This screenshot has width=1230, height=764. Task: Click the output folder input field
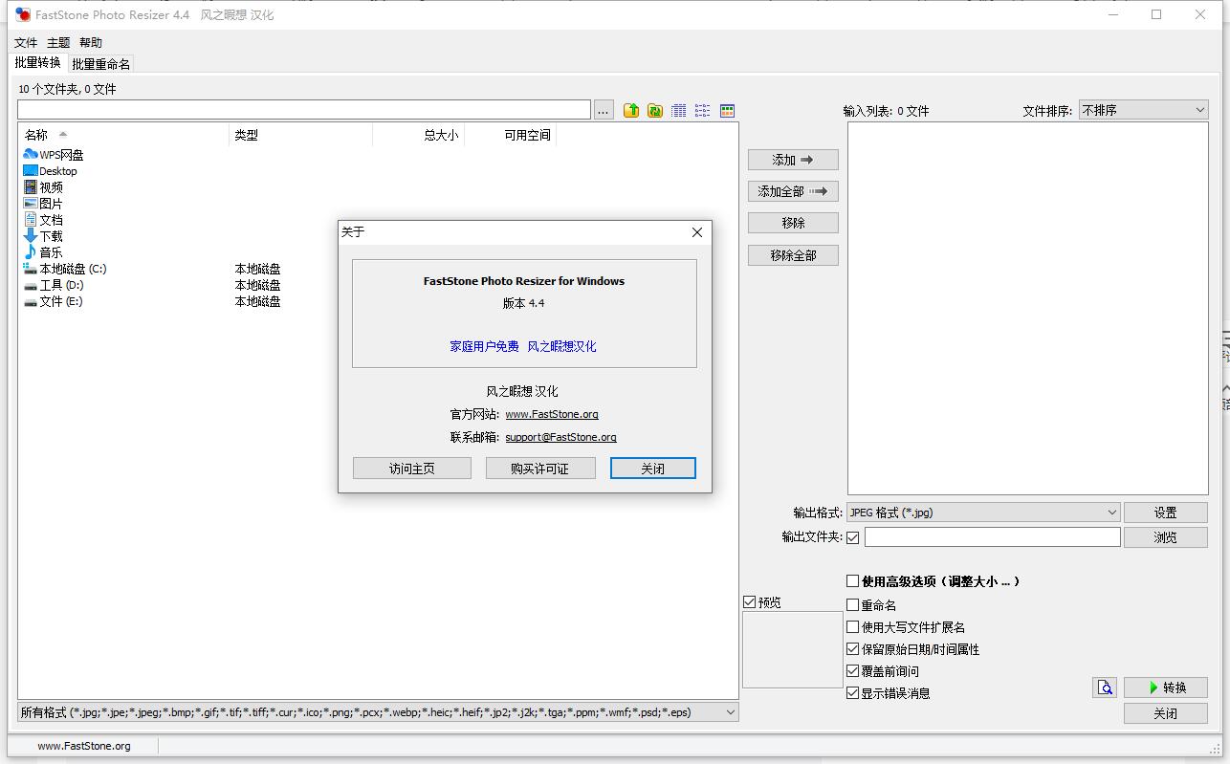pyautogui.click(x=992, y=537)
